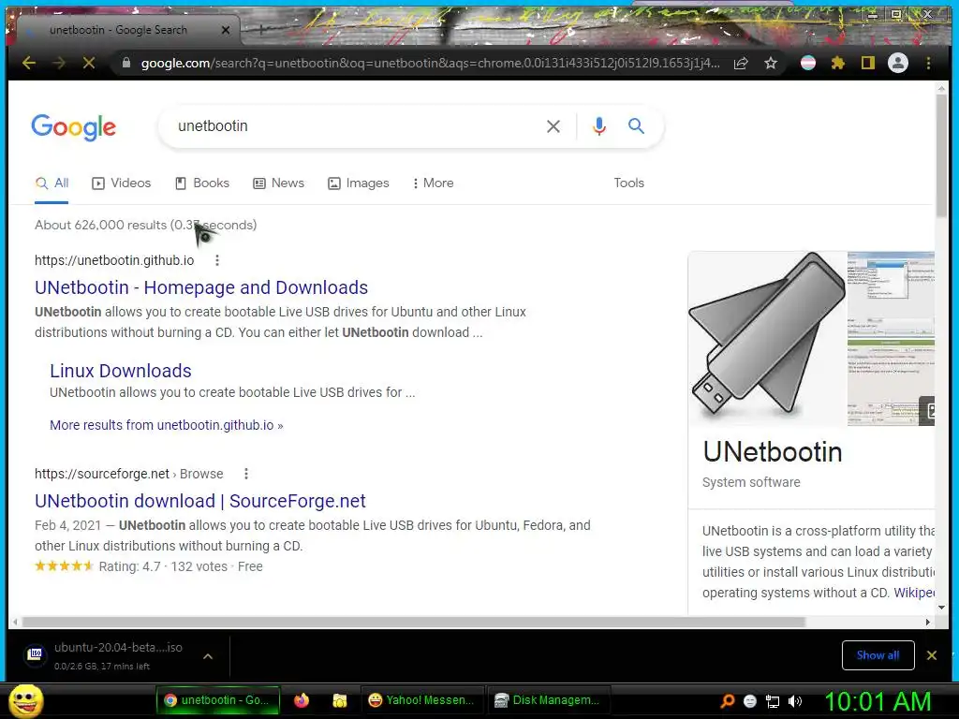Click the 10:01 AM taskbar clock

click(x=877, y=701)
